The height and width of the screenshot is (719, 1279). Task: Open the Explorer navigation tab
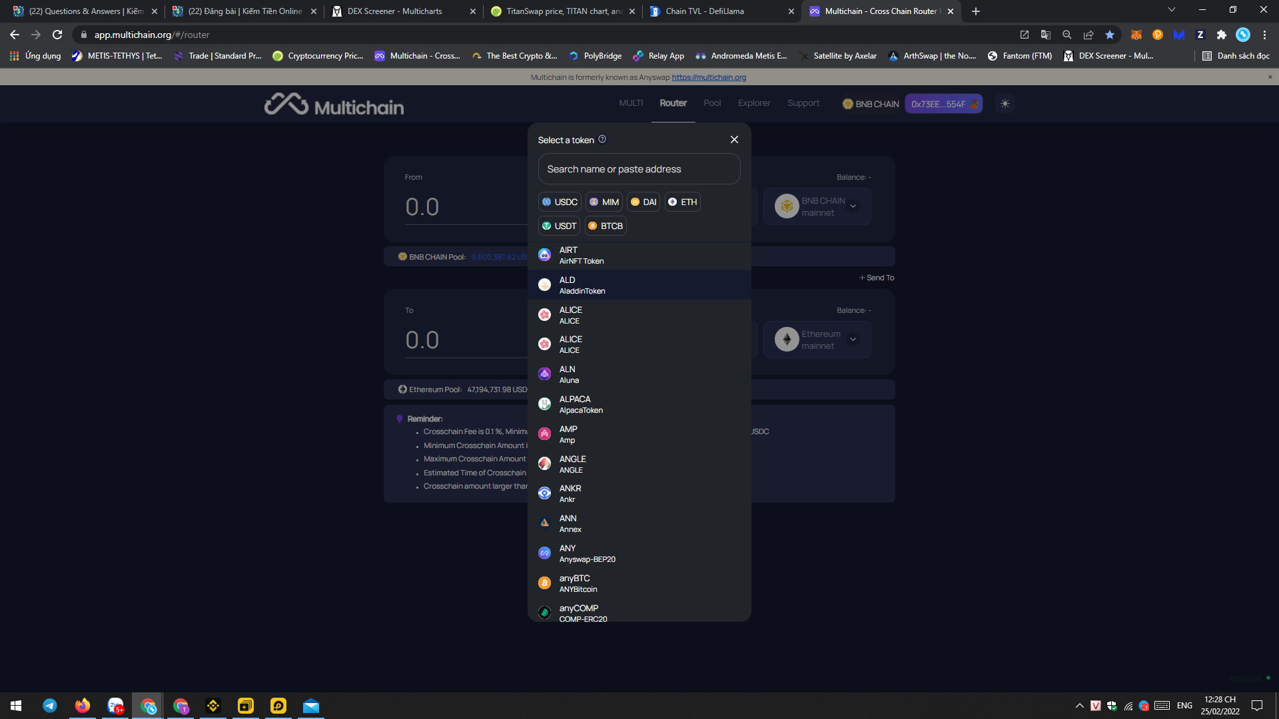tap(753, 103)
